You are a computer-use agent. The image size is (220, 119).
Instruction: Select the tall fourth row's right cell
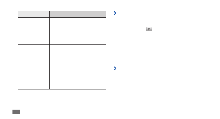78,67
